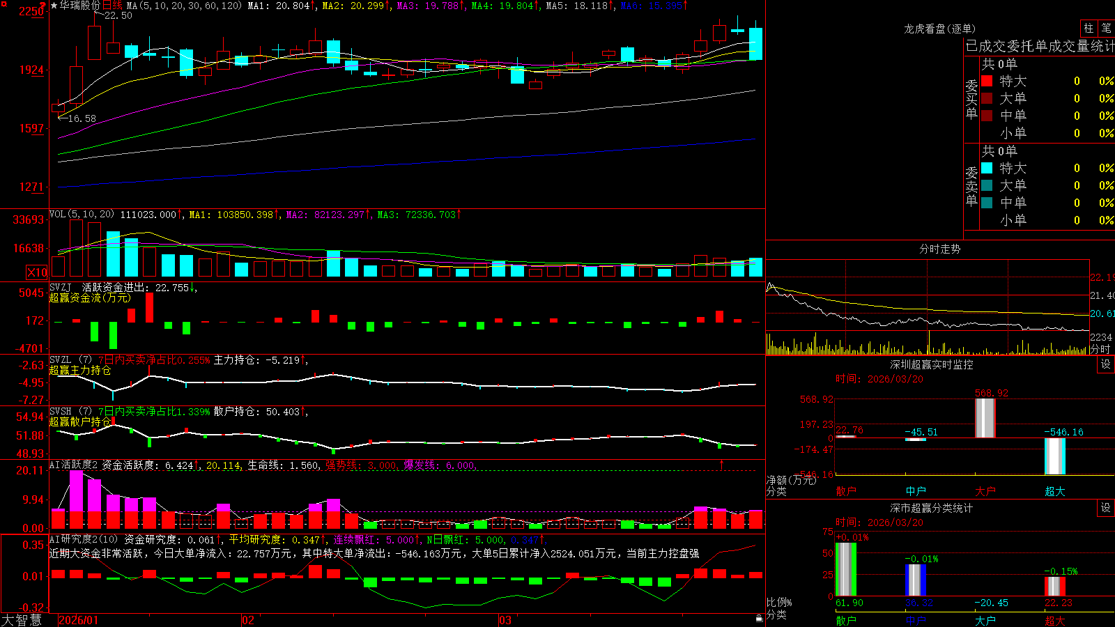Image resolution: width=1115 pixels, height=627 pixels.
Task: Click the 日线 period label
Action: [x=112, y=6]
